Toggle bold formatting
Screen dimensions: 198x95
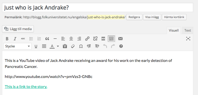click(x=7, y=39)
